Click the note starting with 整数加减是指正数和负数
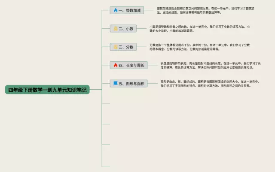The width and height of the screenshot is (275, 172). click(207, 10)
